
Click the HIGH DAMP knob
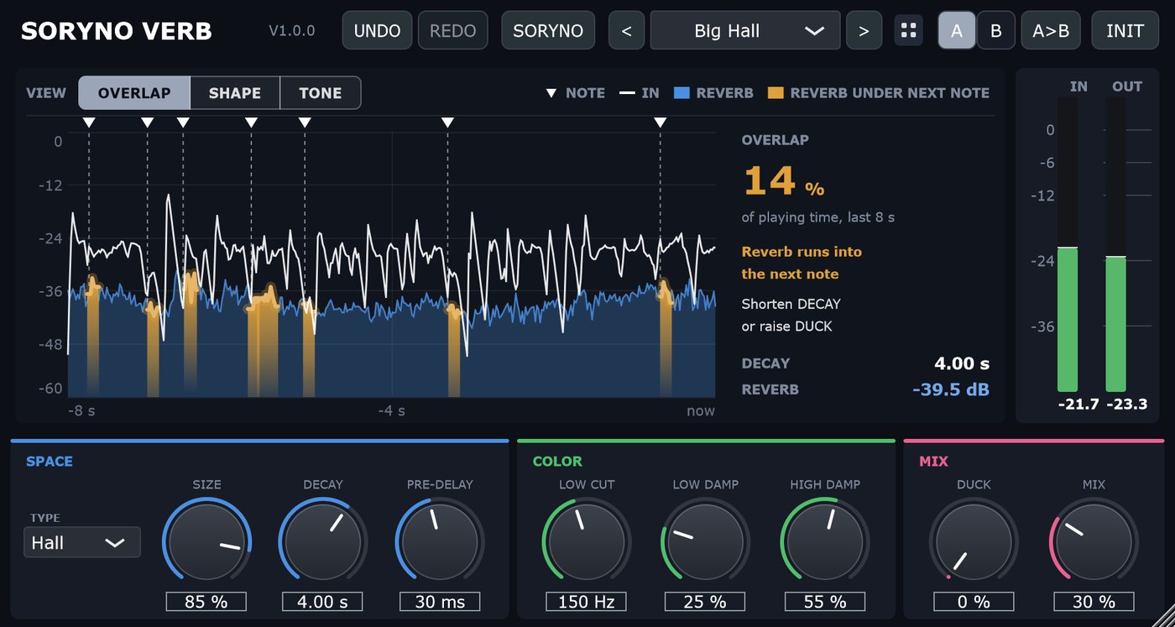pyautogui.click(x=825, y=541)
